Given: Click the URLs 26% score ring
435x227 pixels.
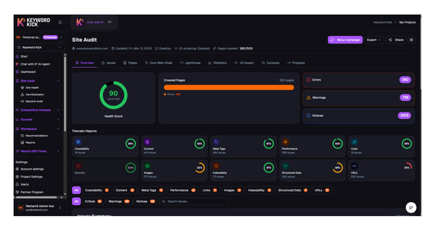Looking at the screenshot, I should click(x=407, y=168).
